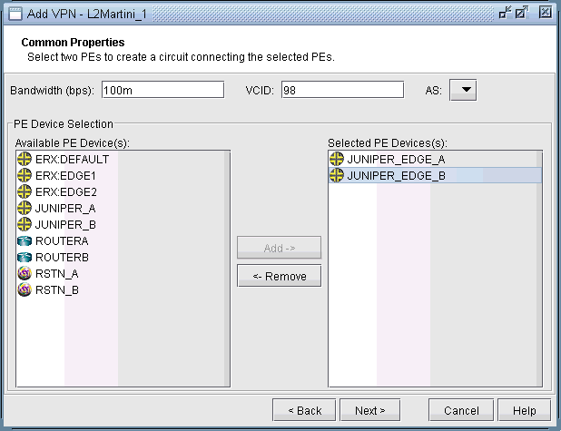561x431 pixels.
Task: Focus the VCID text field
Action: pos(341,90)
